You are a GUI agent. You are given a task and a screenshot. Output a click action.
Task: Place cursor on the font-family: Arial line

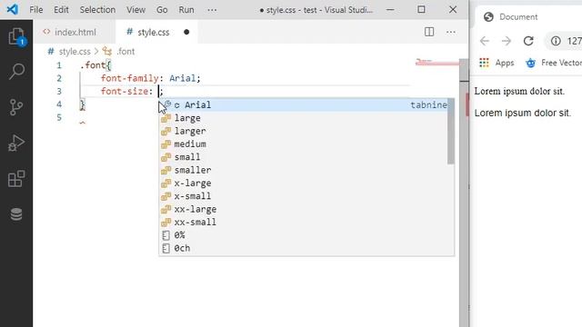151,78
